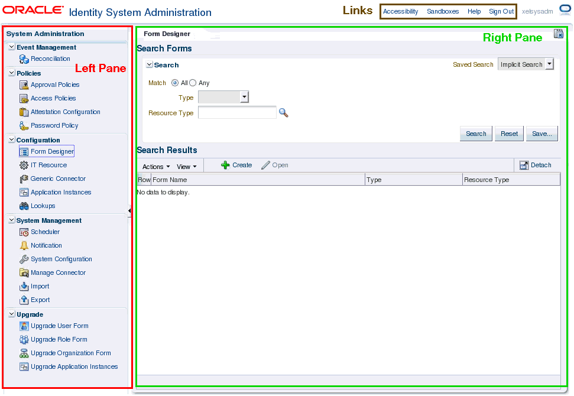Viewport: 574px width, 396px height.
Task: Click the Password Policy icon
Action: pyautogui.click(x=24, y=125)
